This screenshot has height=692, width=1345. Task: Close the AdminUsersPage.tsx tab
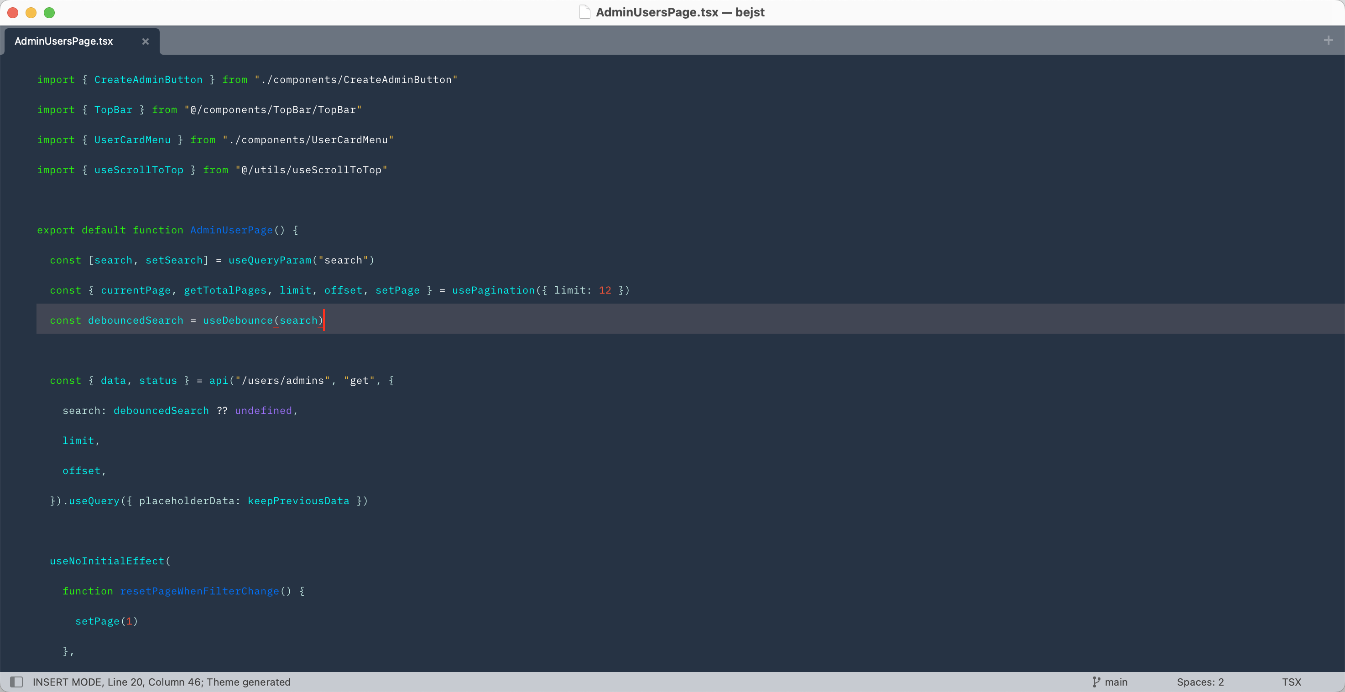point(145,41)
